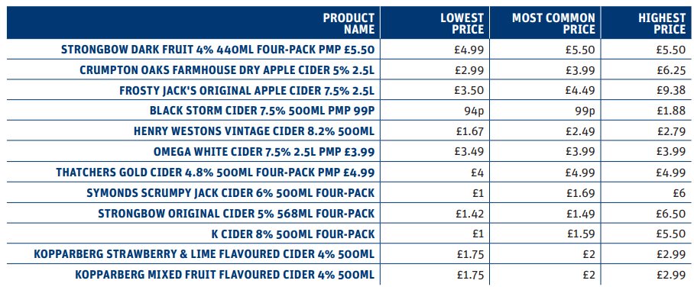Select Kopparberg Strawberry & Lime row
The width and height of the screenshot is (694, 287).
click(347, 254)
